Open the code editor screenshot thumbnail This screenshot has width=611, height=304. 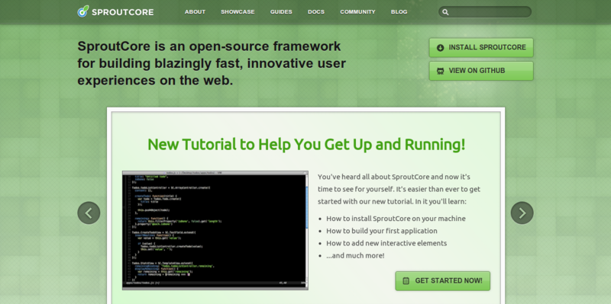tap(215, 230)
